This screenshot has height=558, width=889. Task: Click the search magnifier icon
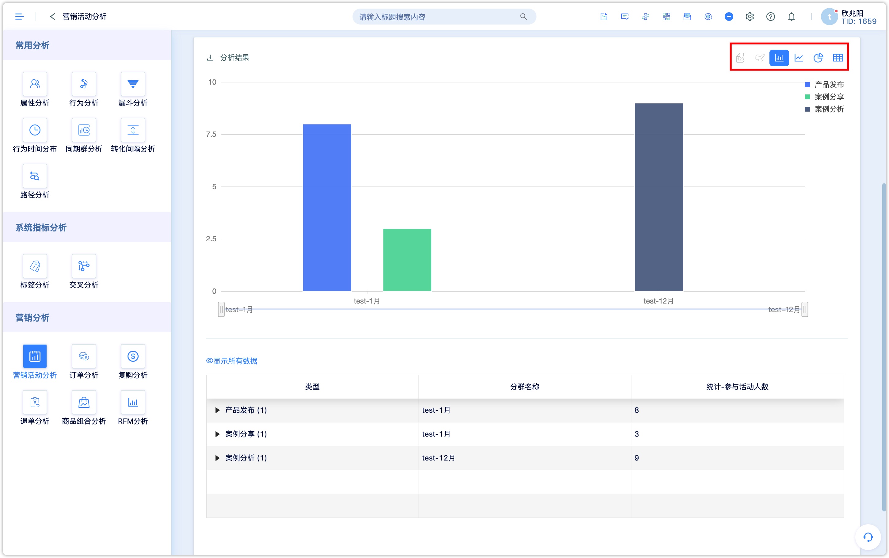tap(523, 17)
